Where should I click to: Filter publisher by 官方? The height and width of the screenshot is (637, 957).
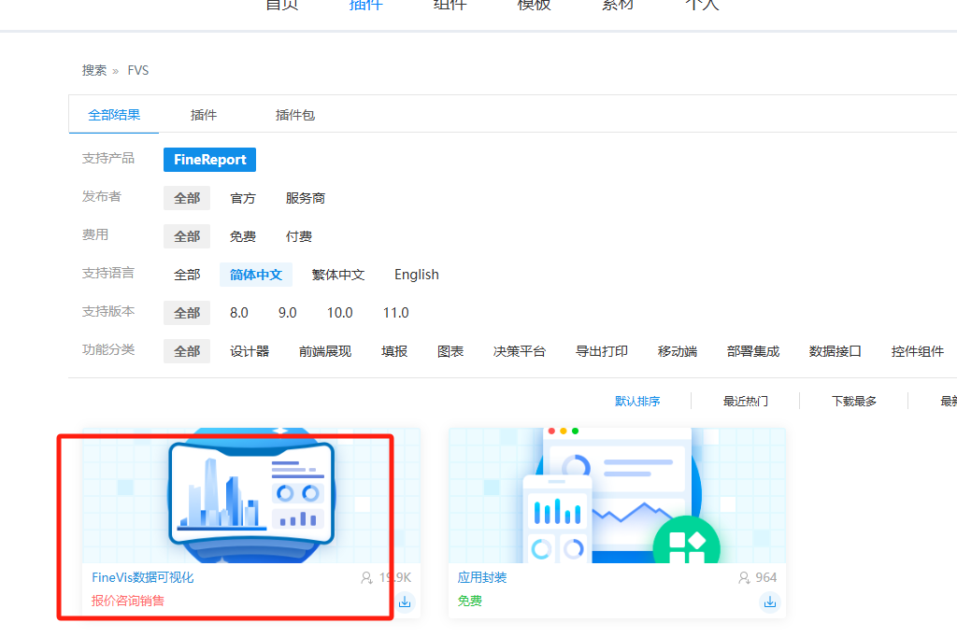[x=243, y=198]
